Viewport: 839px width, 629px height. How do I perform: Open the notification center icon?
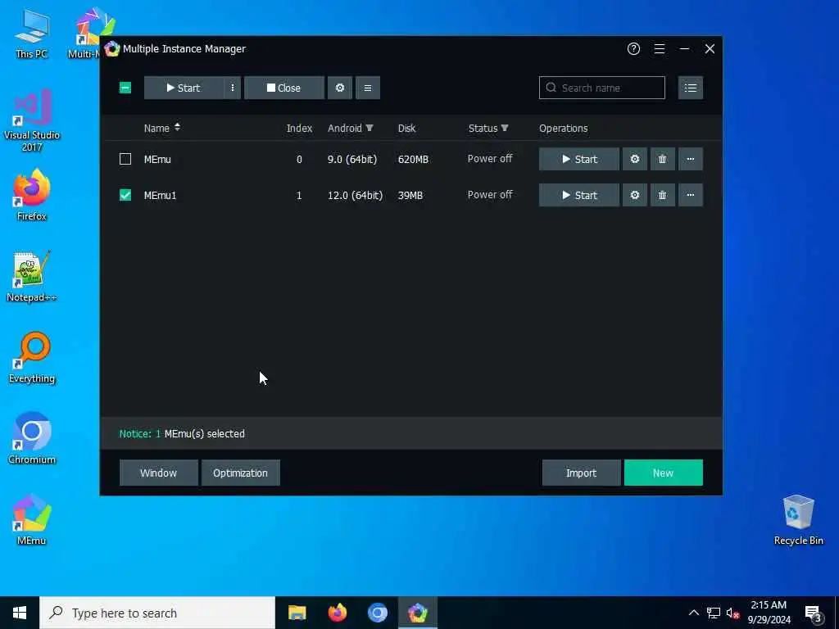814,613
